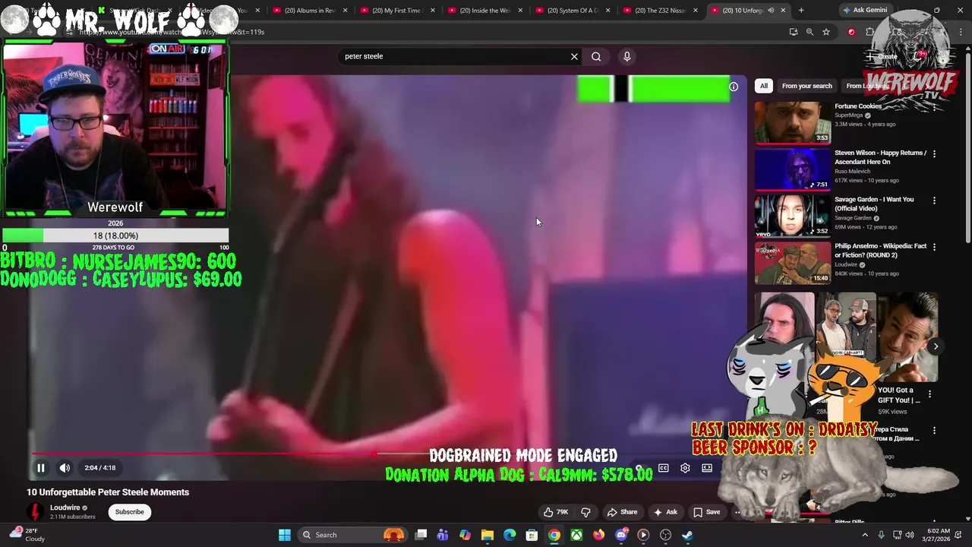
Task: Open Task View on taskbar
Action: point(421,535)
